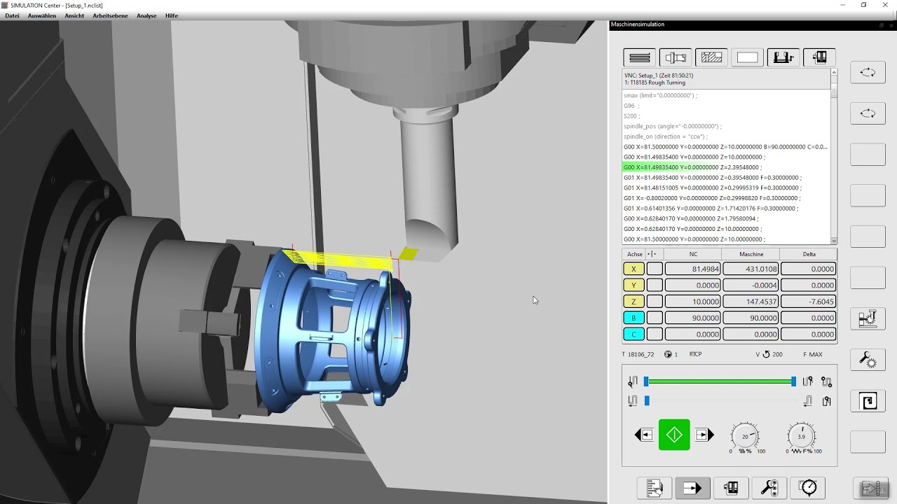
Task: Open the Ansicht menu
Action: [74, 15]
